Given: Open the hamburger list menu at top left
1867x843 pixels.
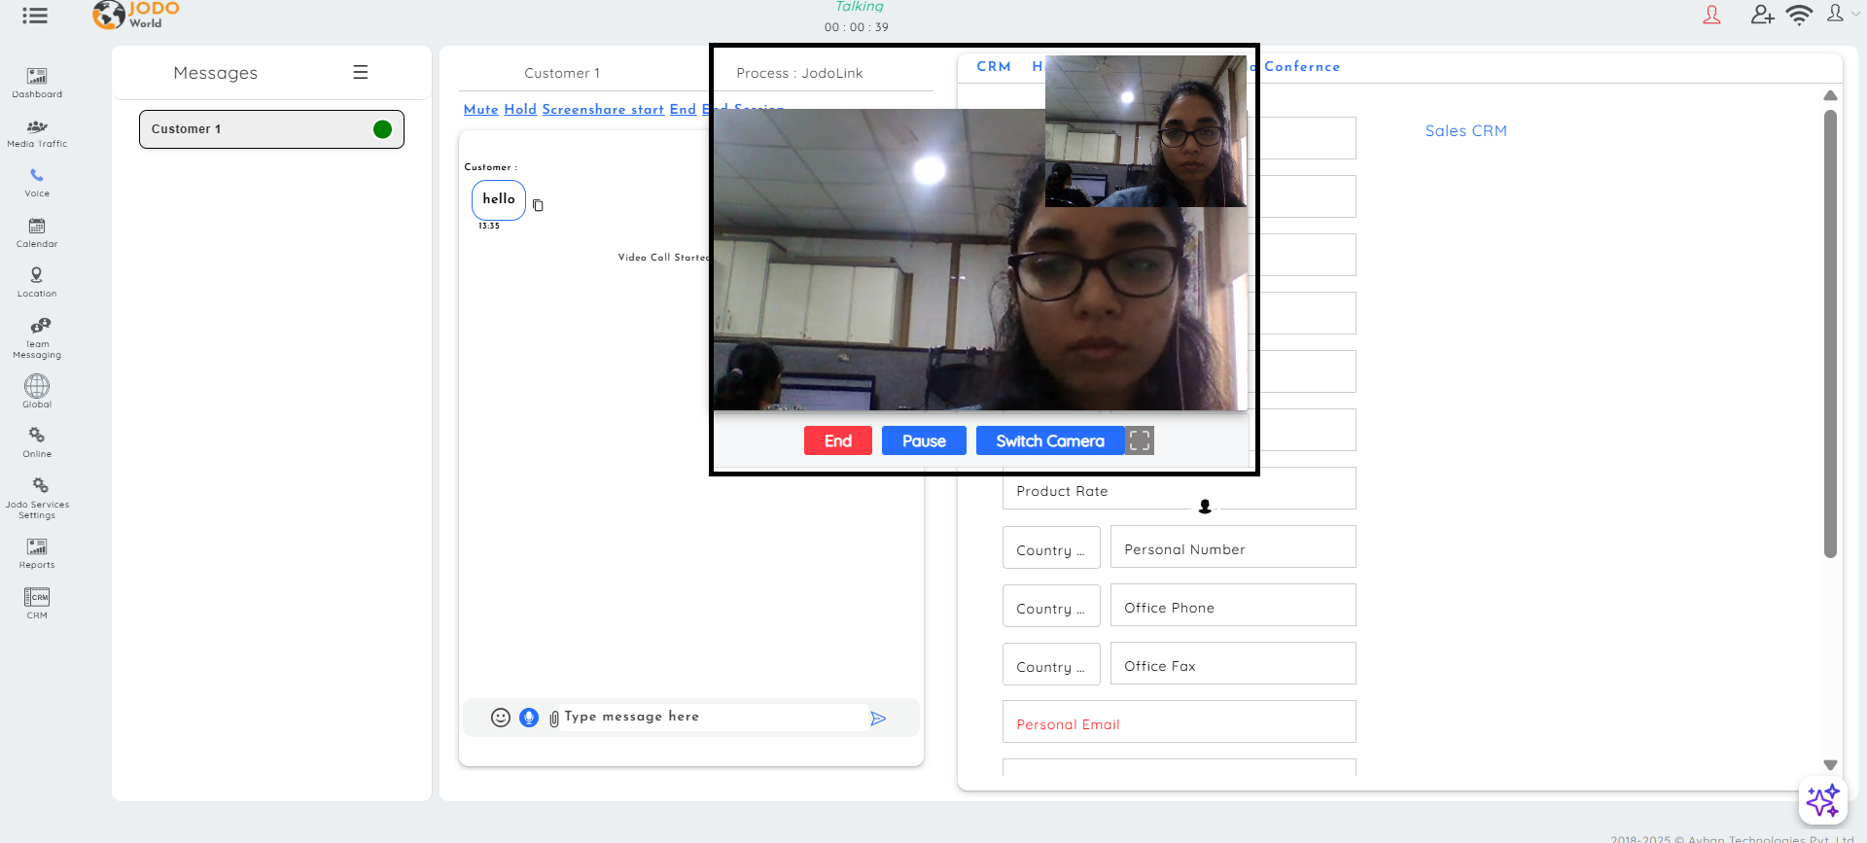Looking at the screenshot, I should coord(35,16).
